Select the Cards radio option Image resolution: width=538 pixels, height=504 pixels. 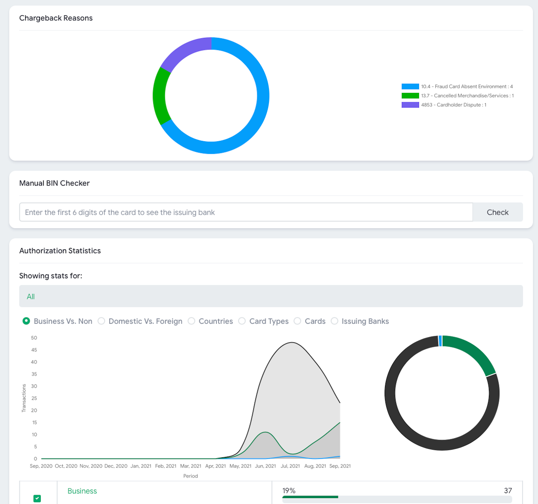298,321
